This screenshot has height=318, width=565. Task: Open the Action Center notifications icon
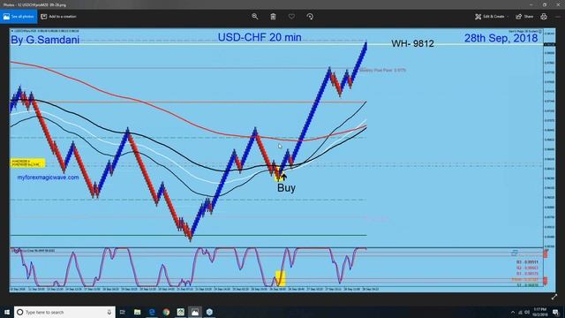click(556, 312)
